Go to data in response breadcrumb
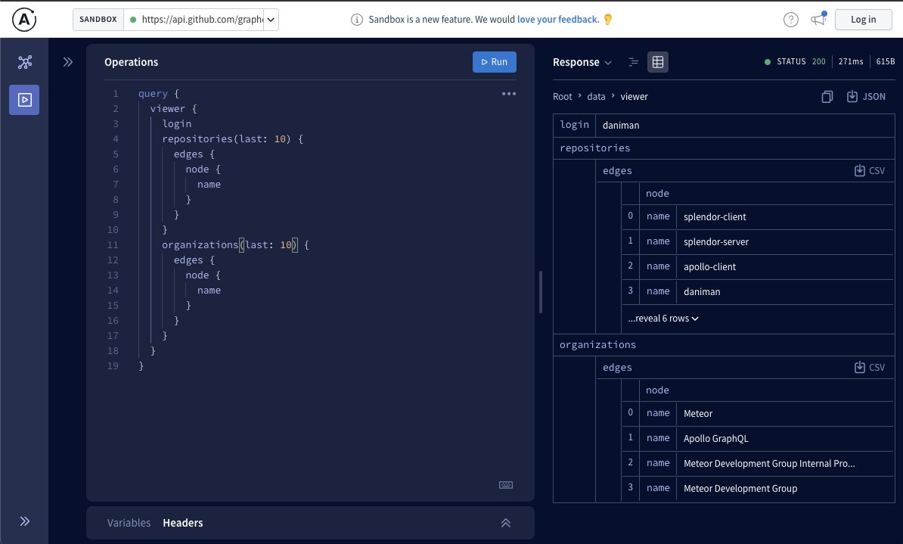This screenshot has width=903, height=544. (596, 97)
